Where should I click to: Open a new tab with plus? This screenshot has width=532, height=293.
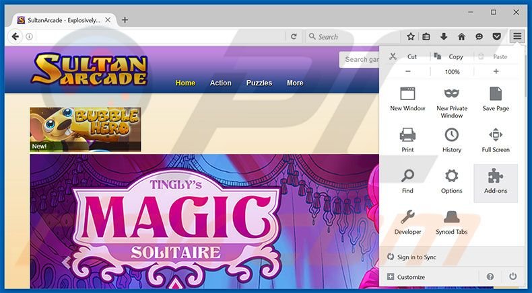125,20
